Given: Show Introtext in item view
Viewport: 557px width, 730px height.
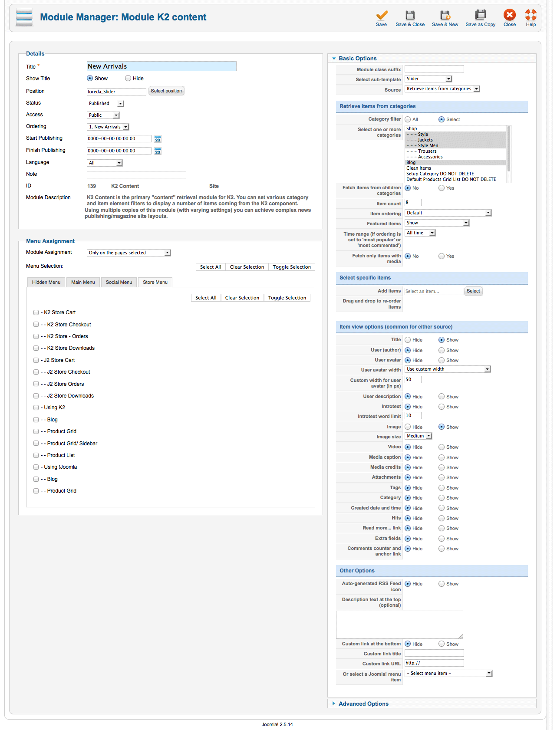Looking at the screenshot, I should click(442, 407).
